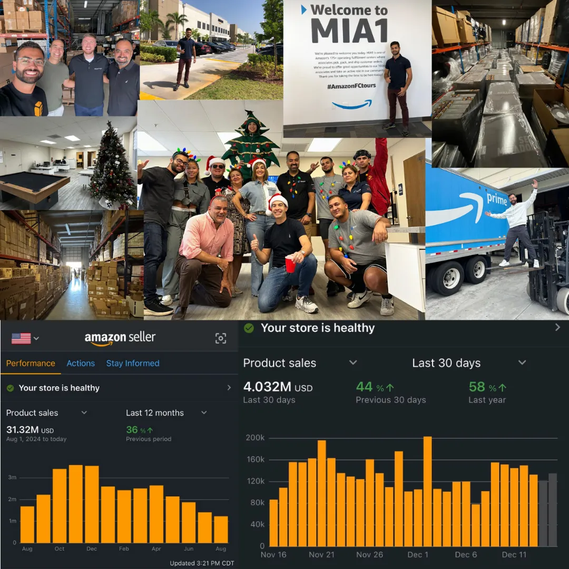Click the Dec bar in yearly chart
Image resolution: width=569 pixels, height=569 pixels.
point(92,504)
